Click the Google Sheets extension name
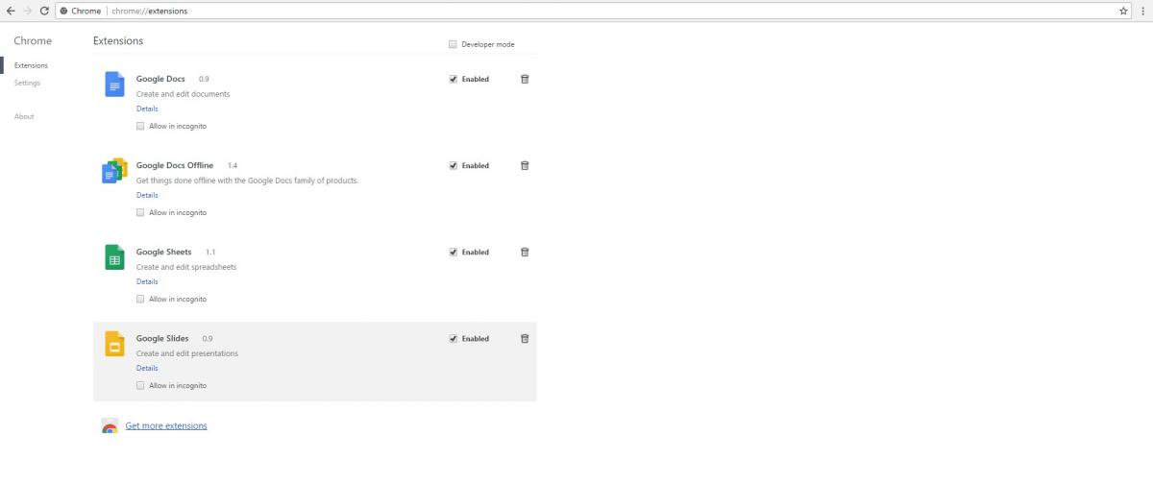 (164, 252)
